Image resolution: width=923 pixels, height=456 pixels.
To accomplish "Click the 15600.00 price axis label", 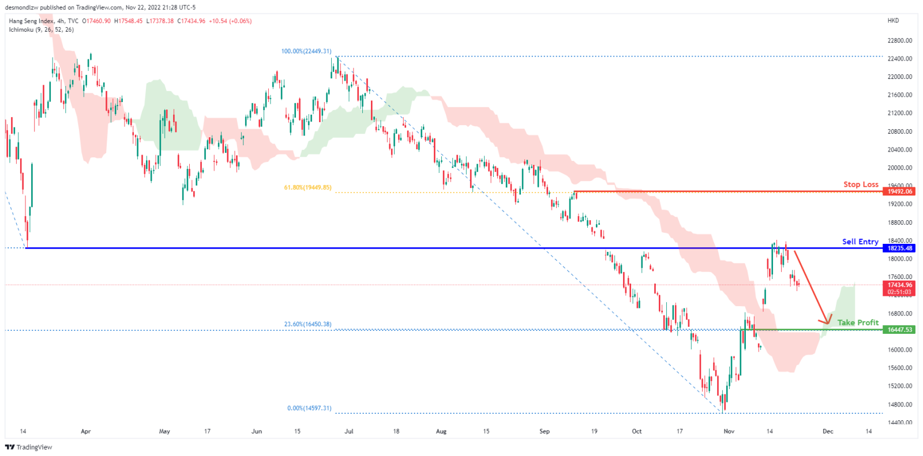I will [900, 368].
